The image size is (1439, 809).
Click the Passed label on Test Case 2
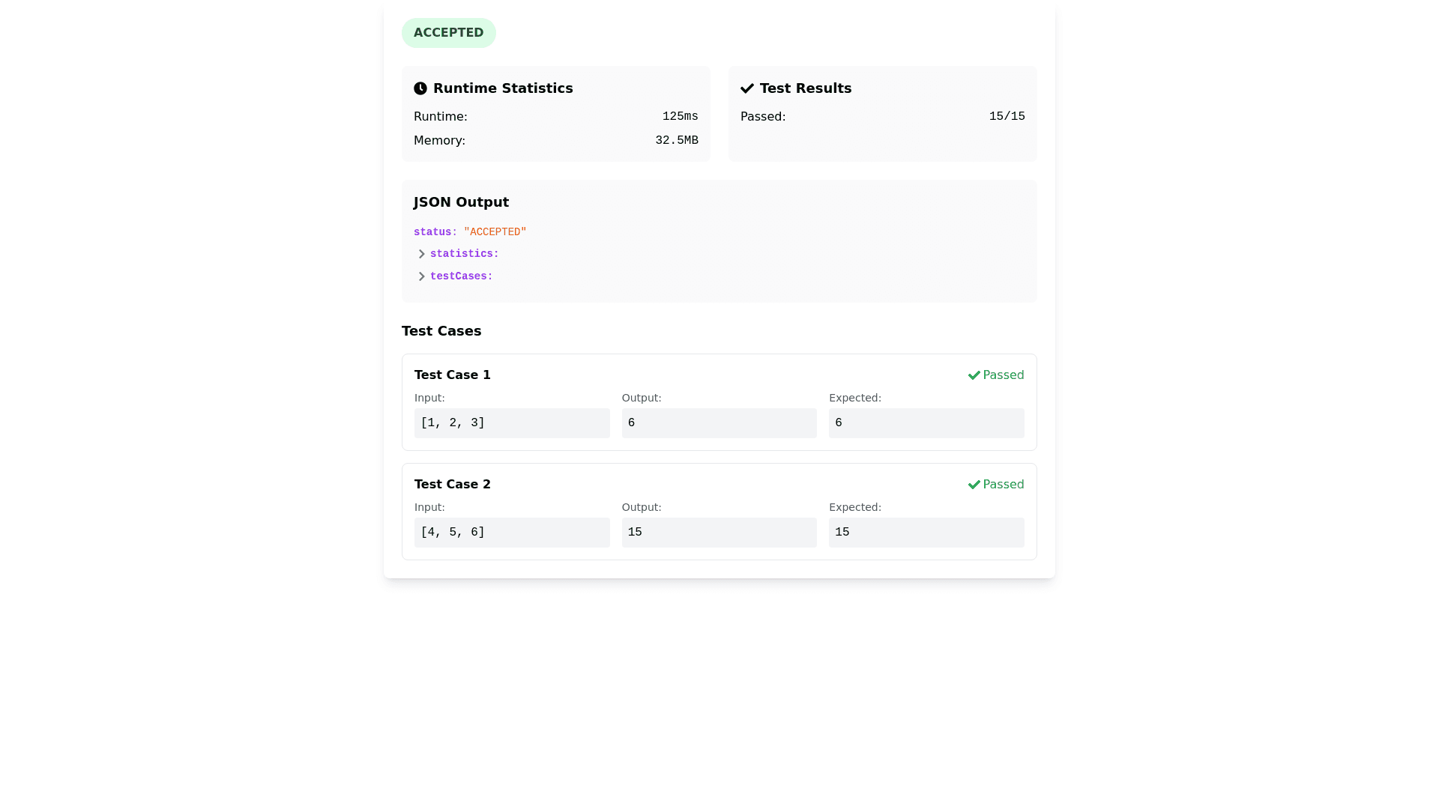(x=1003, y=485)
